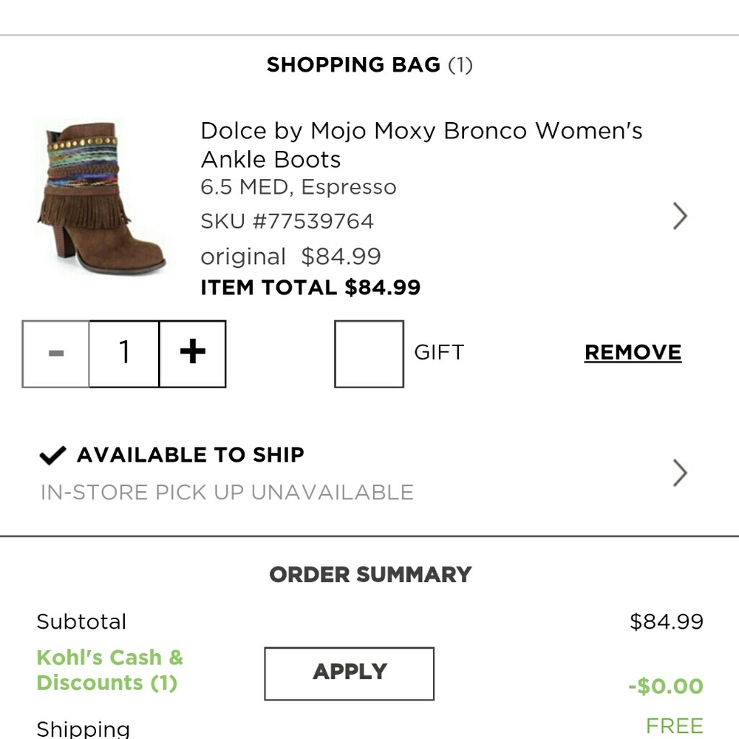Decrease quantity using the minus icon
The image size is (739, 739).
pyautogui.click(x=55, y=353)
